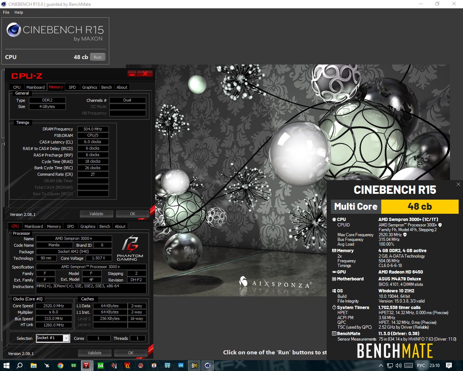Switch input language from РУС
This screenshot has width=463, height=371.
[x=421, y=366]
